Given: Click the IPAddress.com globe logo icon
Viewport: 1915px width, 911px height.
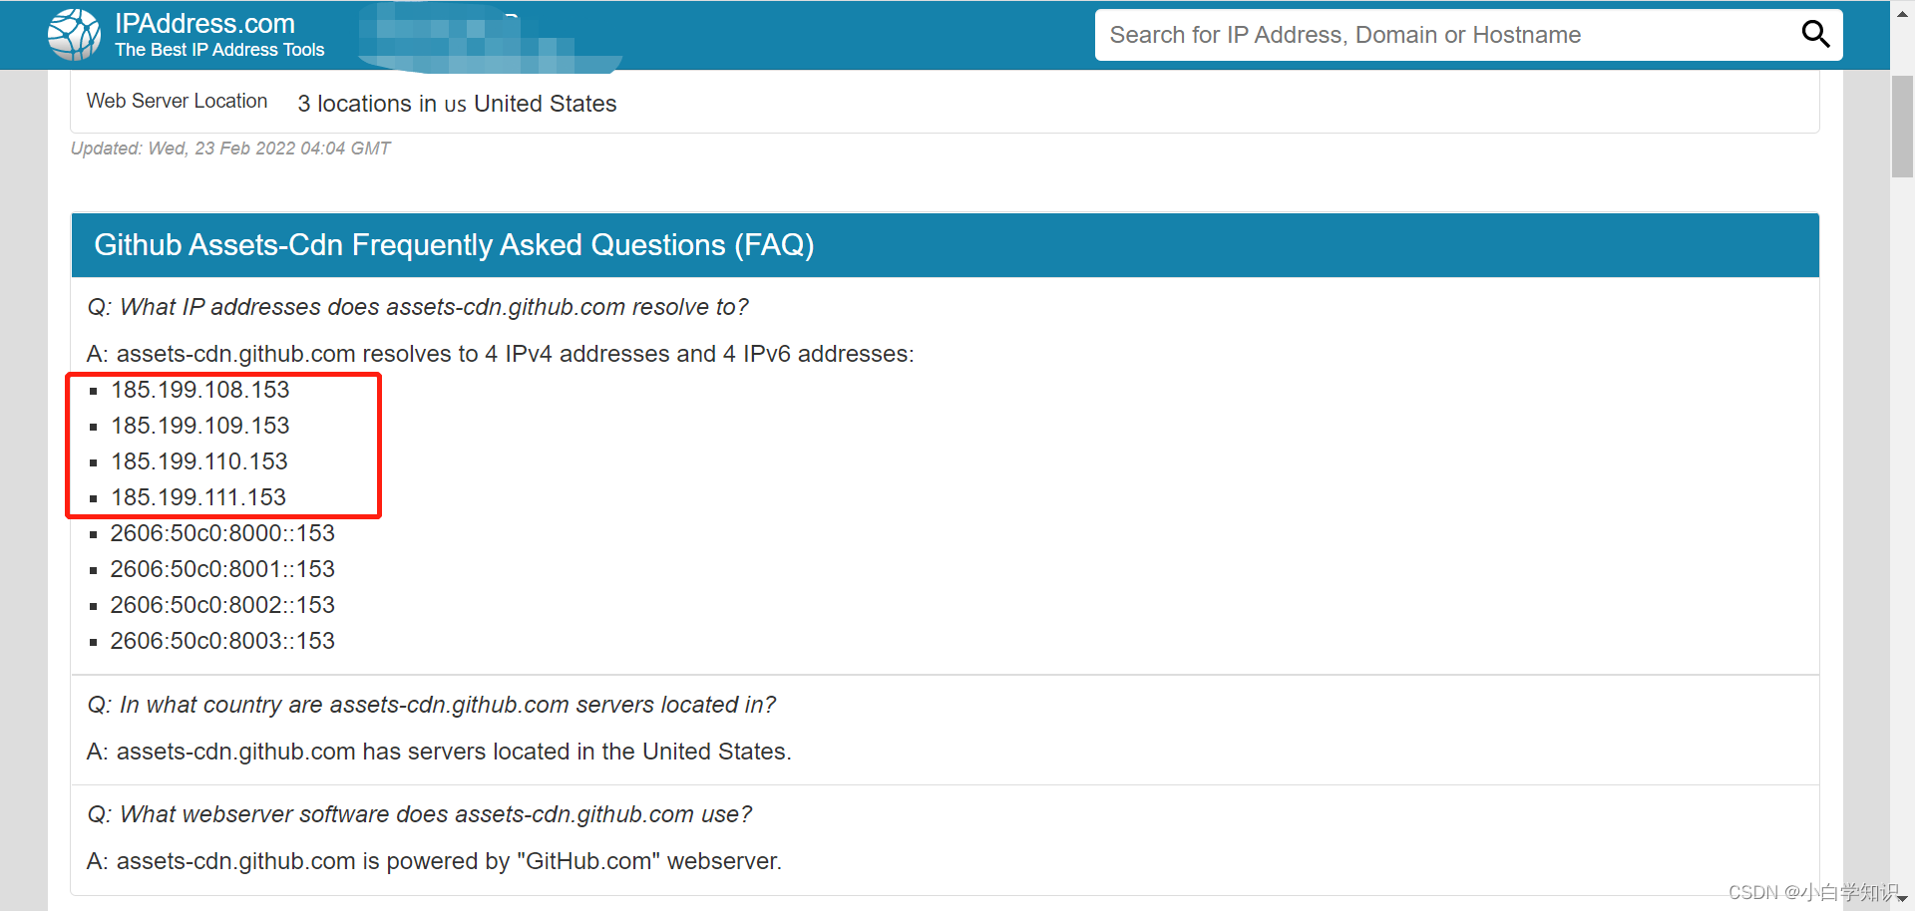Looking at the screenshot, I should pyautogui.click(x=74, y=35).
